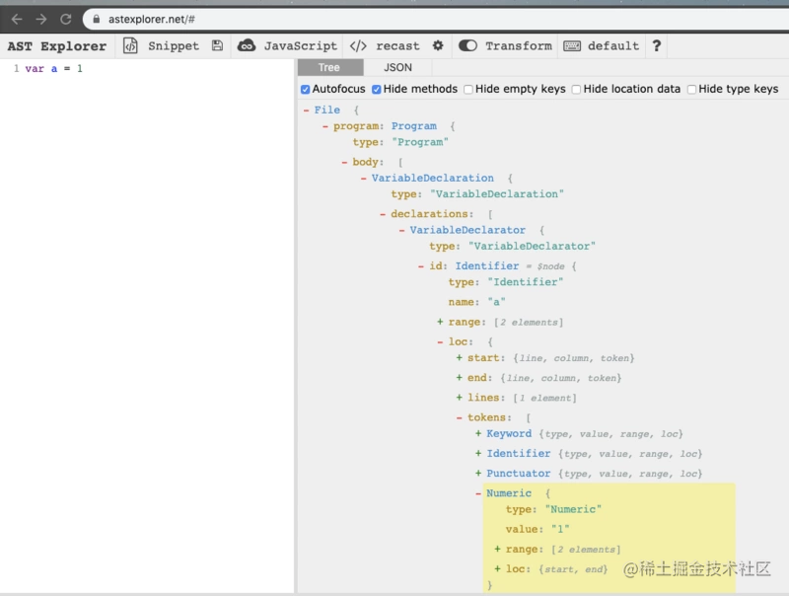Collapse the VariableDeclaration node
Screen dimensions: 789x596
point(363,179)
